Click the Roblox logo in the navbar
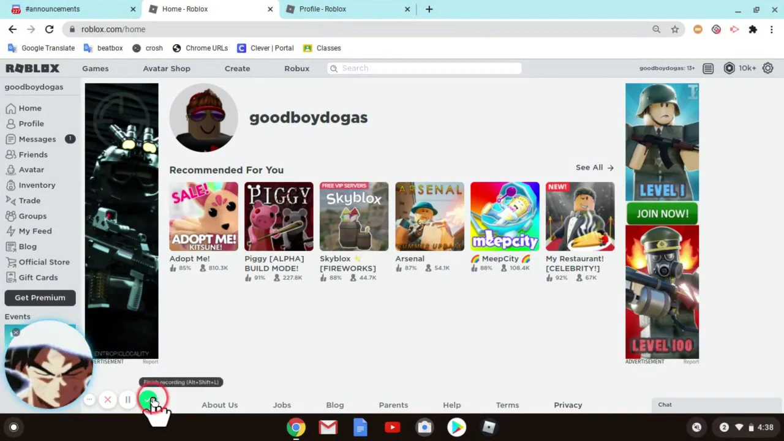Viewport: 784px width, 441px height. 32,69
